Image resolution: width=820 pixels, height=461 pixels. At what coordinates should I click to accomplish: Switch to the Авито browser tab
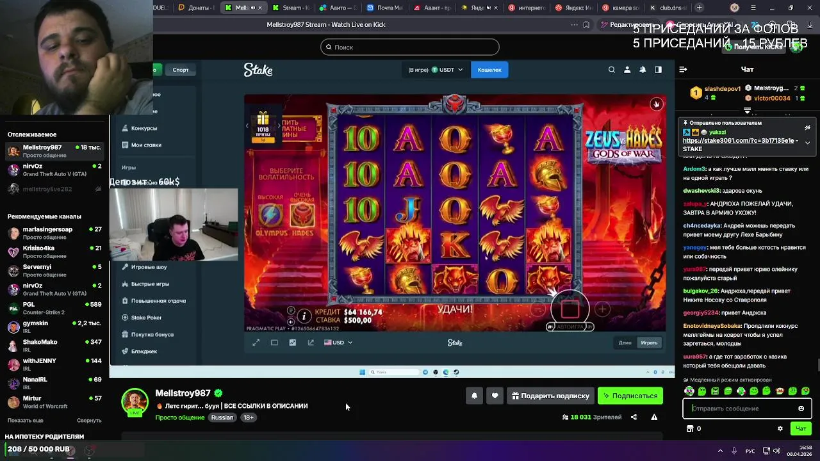(337, 8)
